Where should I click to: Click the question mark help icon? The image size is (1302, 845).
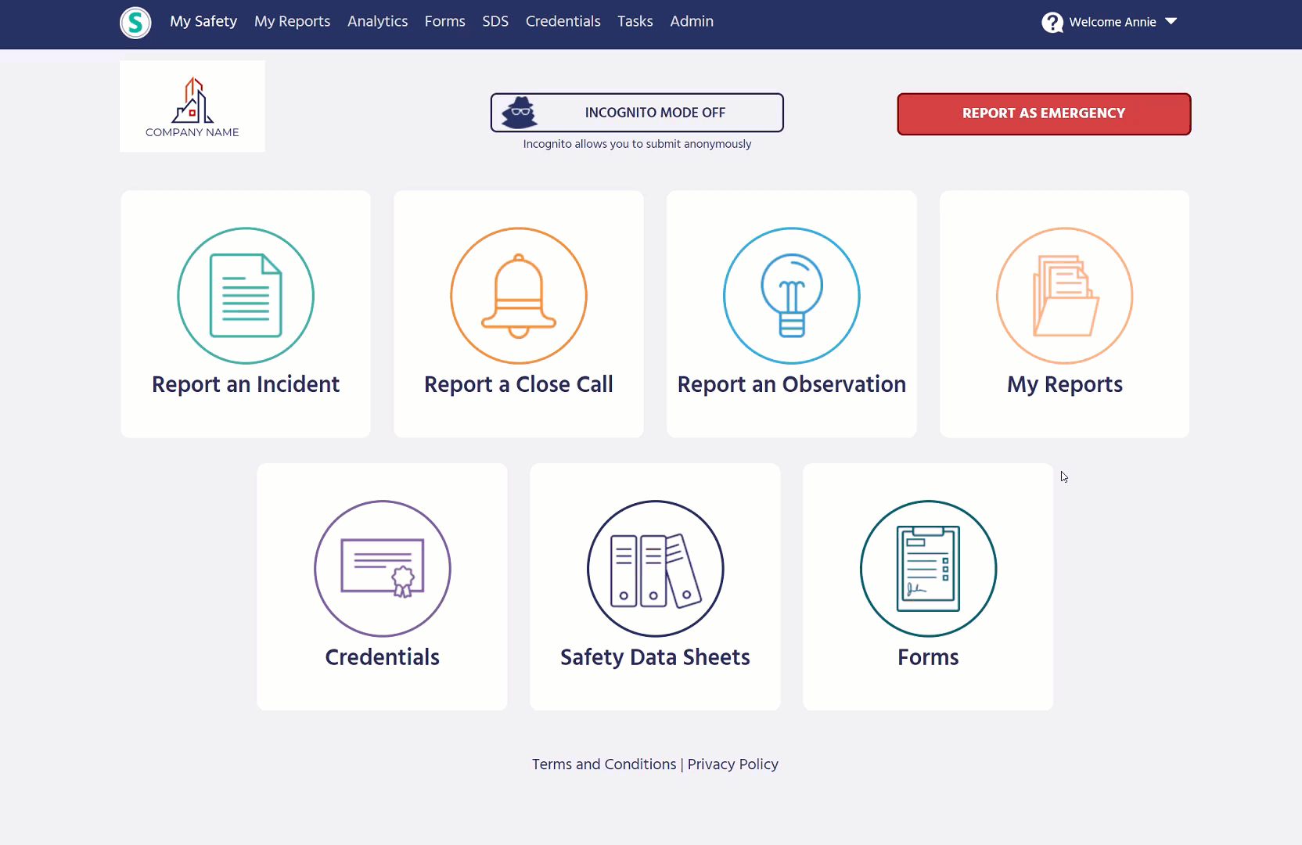[1052, 23]
